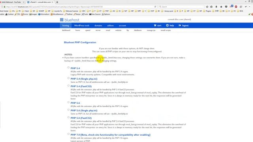Screen dimensions: 253x142
Task: Open the 'I always post' bookmark folder
Action: point(167,11)
